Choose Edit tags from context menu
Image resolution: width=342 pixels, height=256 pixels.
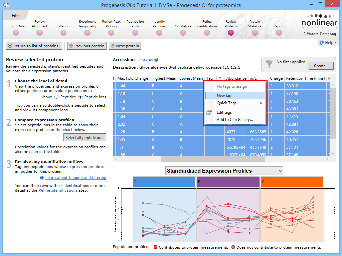[x=235, y=112]
